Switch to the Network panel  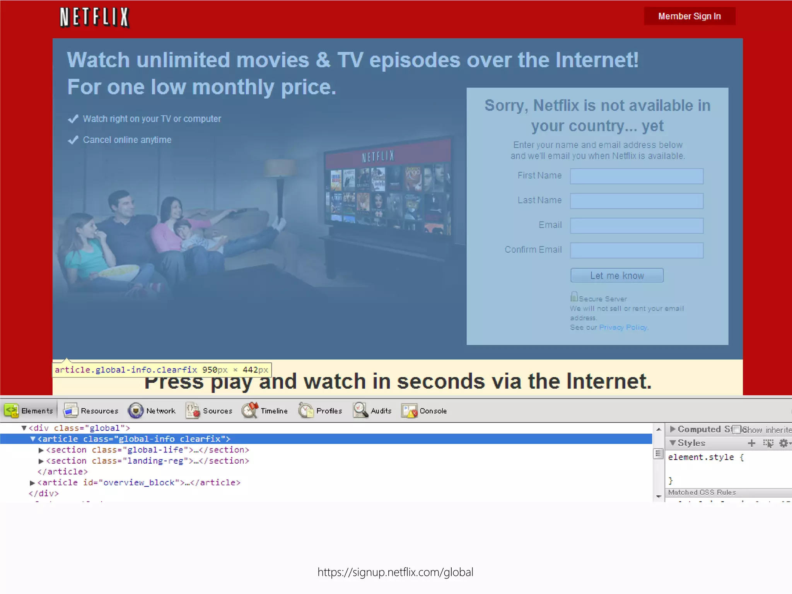[x=152, y=411]
